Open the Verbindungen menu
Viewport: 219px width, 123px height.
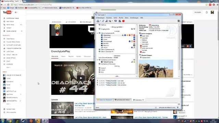tap(100, 18)
